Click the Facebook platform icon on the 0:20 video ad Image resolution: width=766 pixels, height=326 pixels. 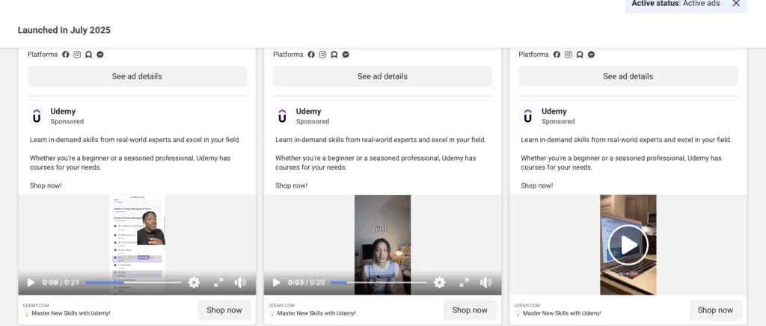coord(311,55)
